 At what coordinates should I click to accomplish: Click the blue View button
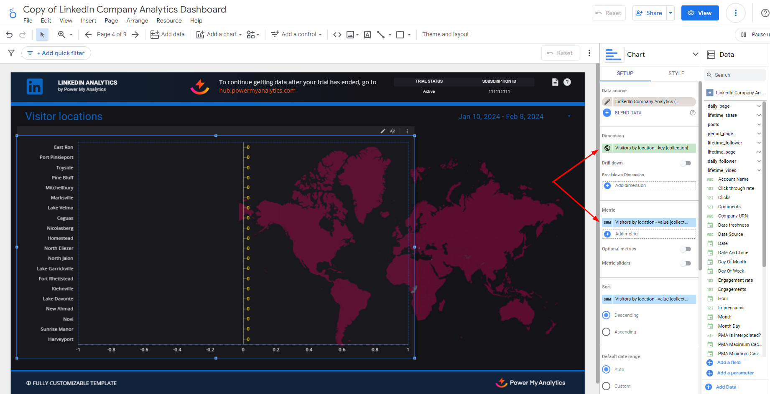pos(700,13)
